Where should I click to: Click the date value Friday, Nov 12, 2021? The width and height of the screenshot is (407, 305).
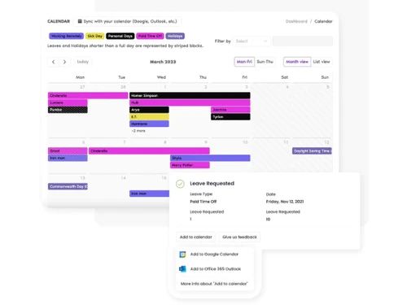pos(285,202)
